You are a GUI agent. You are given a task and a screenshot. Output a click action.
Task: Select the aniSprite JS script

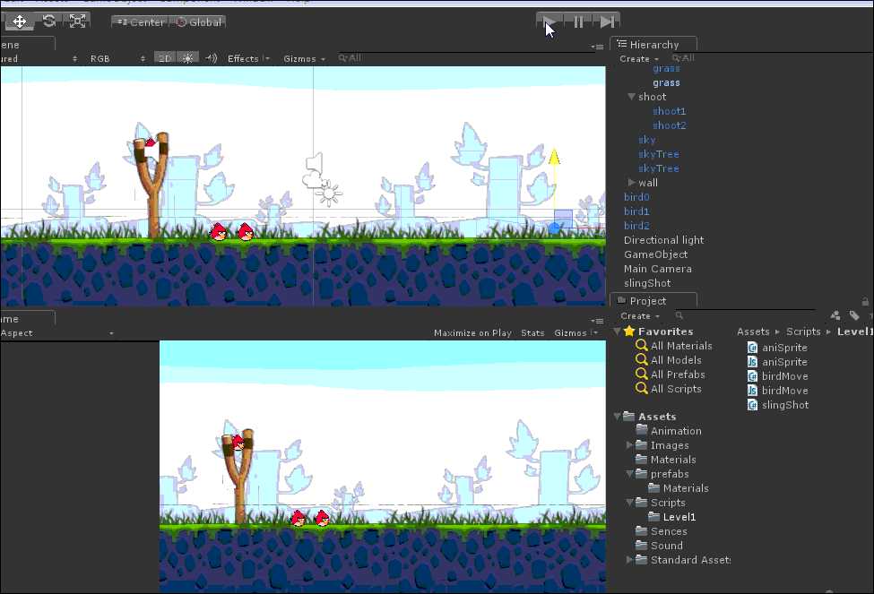point(777,362)
